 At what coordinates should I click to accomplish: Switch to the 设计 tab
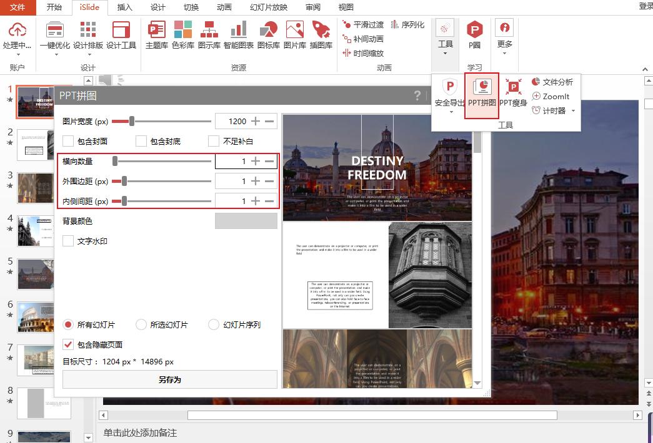(x=157, y=7)
